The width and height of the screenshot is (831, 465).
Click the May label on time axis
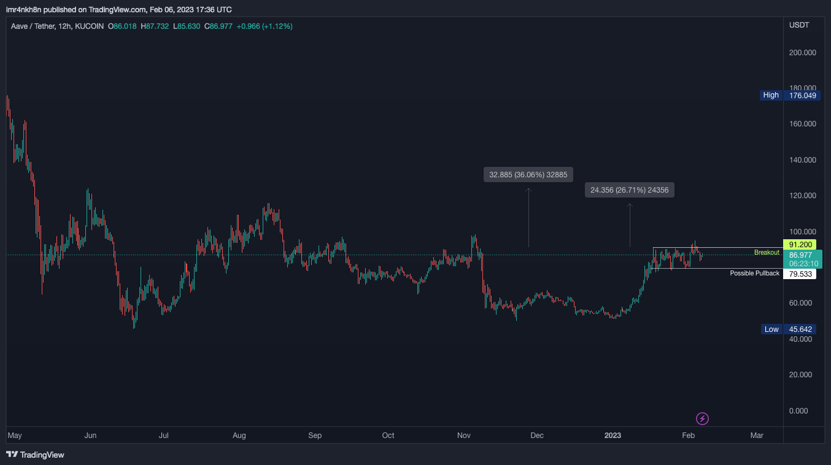(x=15, y=436)
